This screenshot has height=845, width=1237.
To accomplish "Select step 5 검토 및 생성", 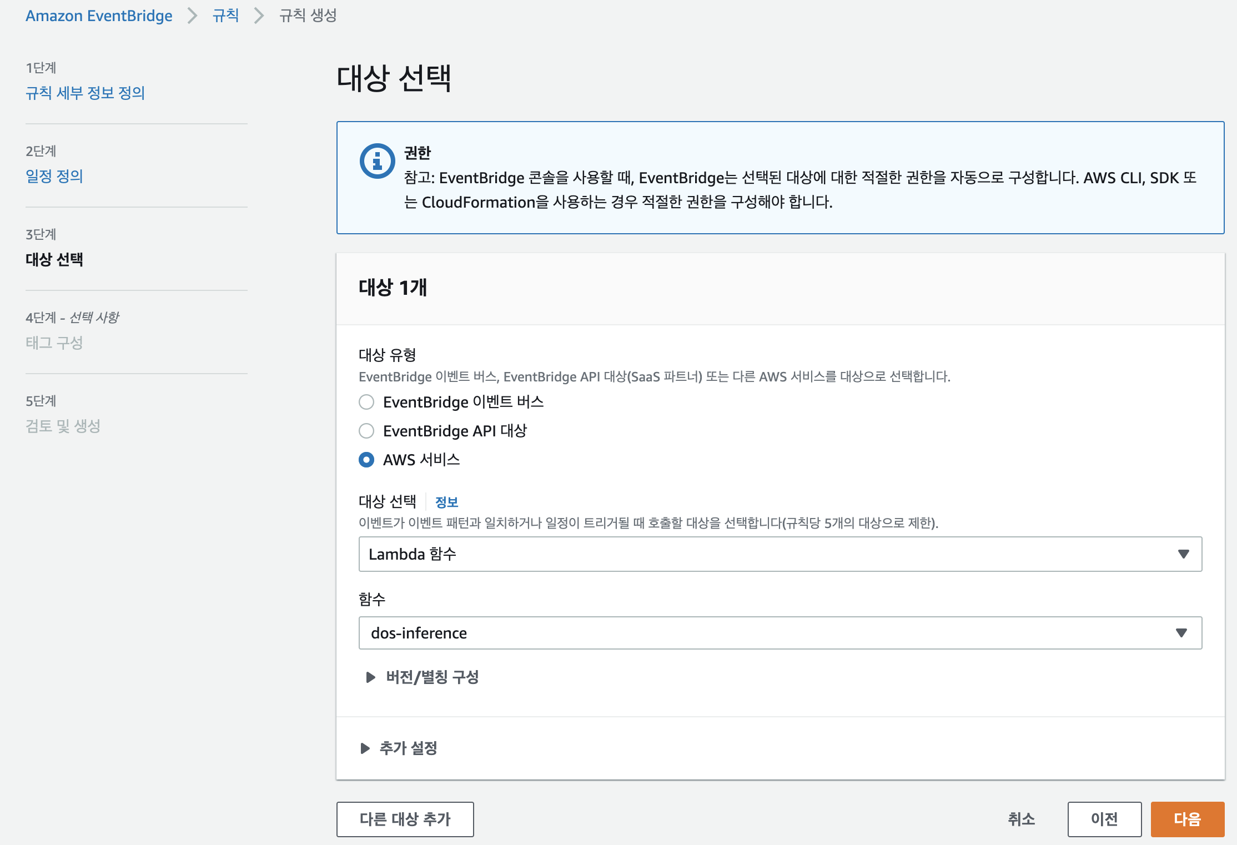I will click(x=63, y=426).
